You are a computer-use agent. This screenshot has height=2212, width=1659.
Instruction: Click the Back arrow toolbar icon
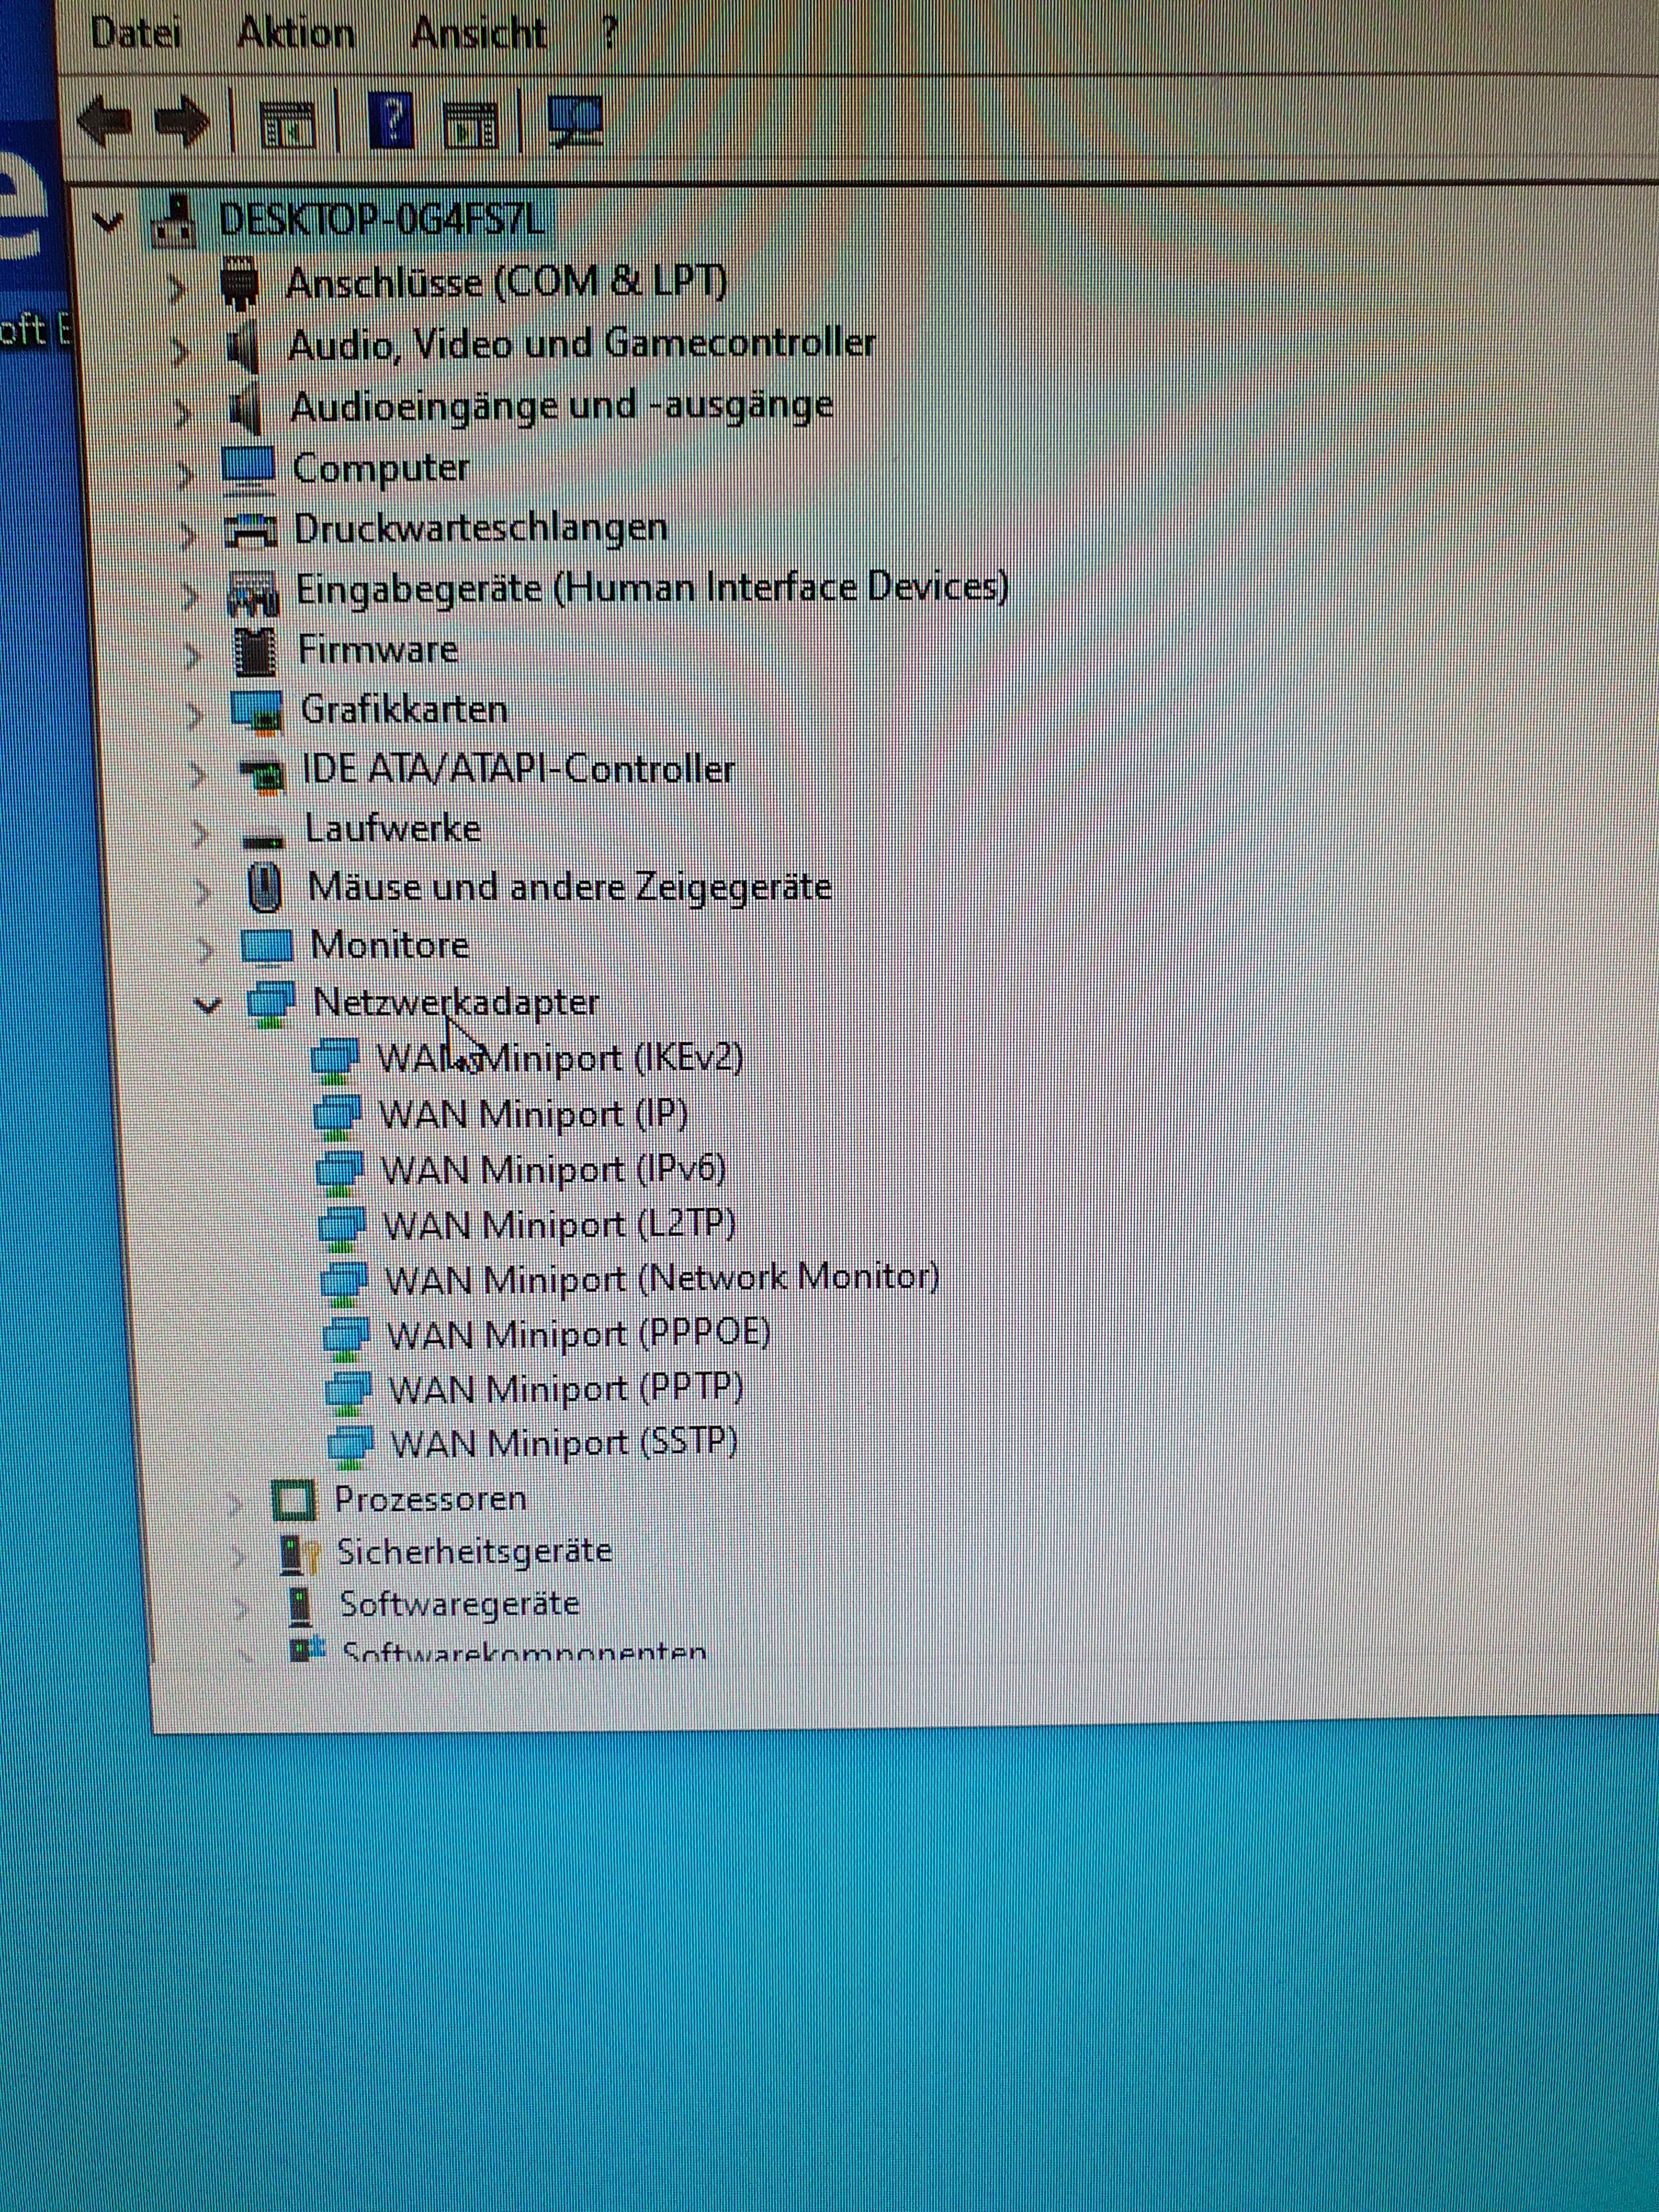point(105,122)
